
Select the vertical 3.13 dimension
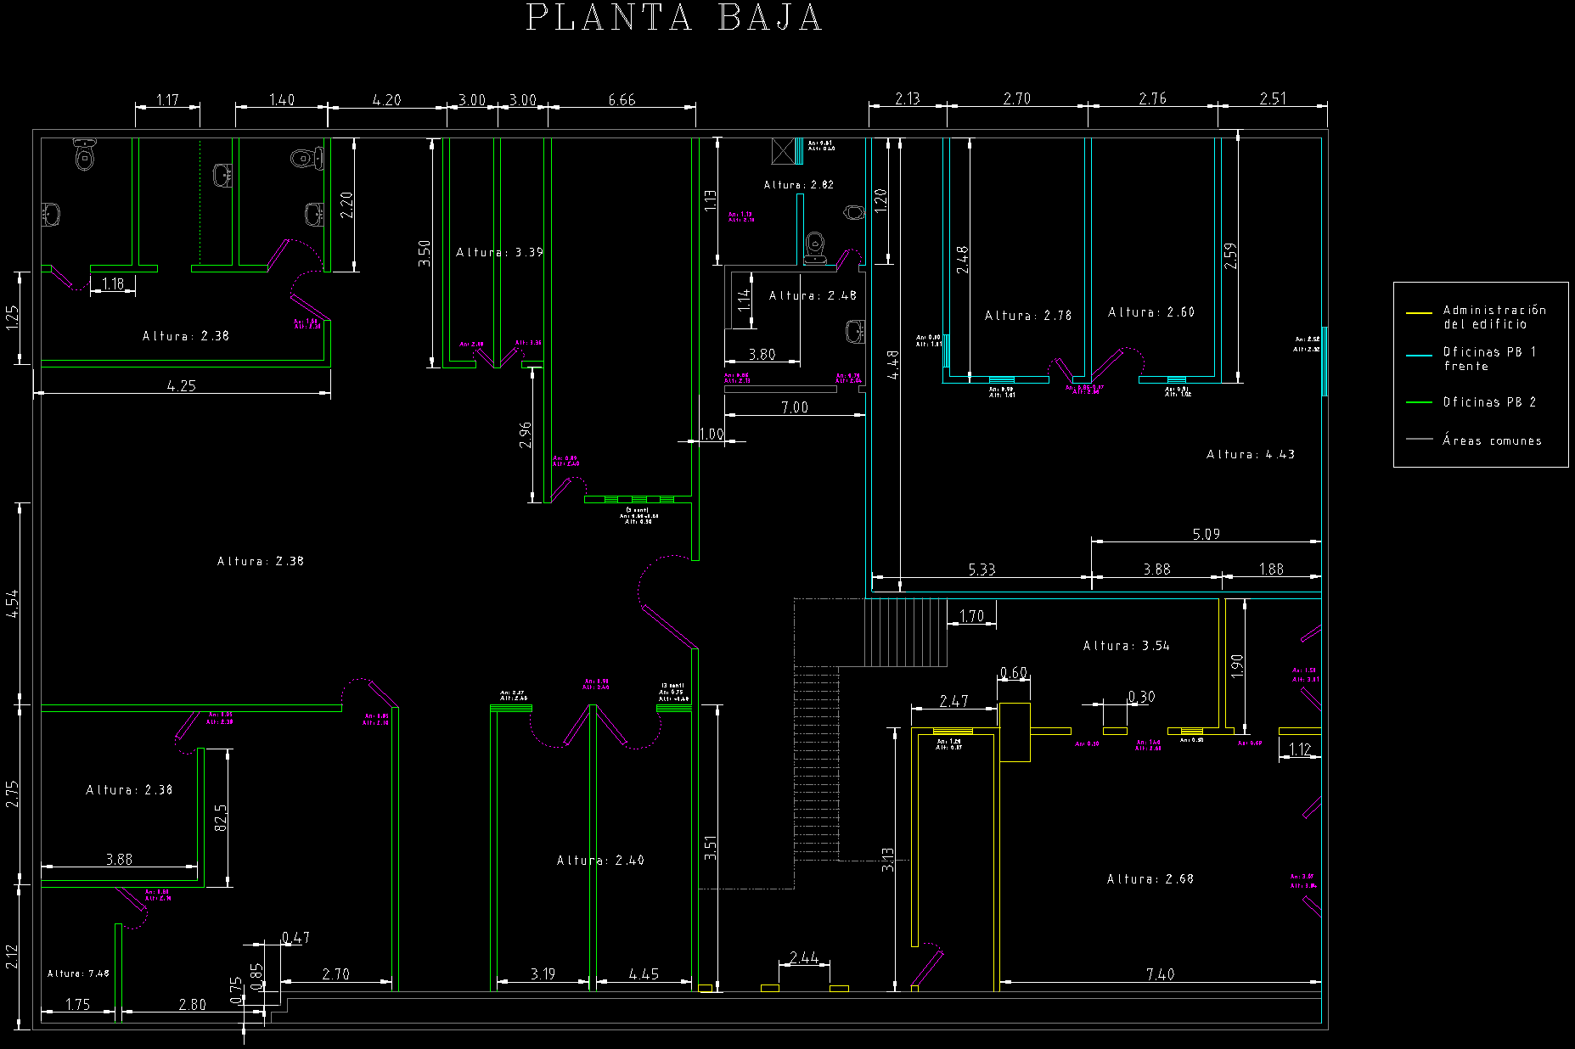tap(887, 859)
